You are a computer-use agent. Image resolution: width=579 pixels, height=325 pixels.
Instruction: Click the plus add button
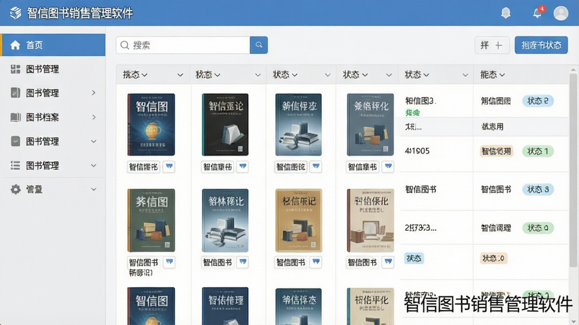(x=492, y=45)
